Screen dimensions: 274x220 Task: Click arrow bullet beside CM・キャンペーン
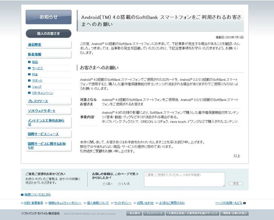pyautogui.click(x=29, y=93)
